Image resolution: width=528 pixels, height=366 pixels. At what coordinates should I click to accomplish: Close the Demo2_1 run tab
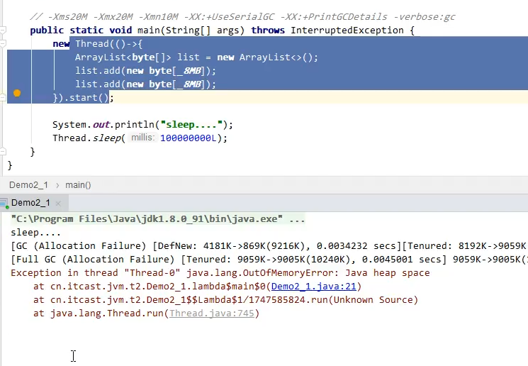(57, 203)
